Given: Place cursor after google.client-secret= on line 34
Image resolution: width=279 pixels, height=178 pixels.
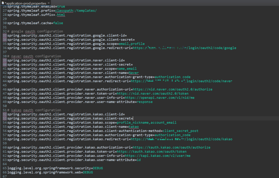Looking at the screenshot, I should click(135, 40).
